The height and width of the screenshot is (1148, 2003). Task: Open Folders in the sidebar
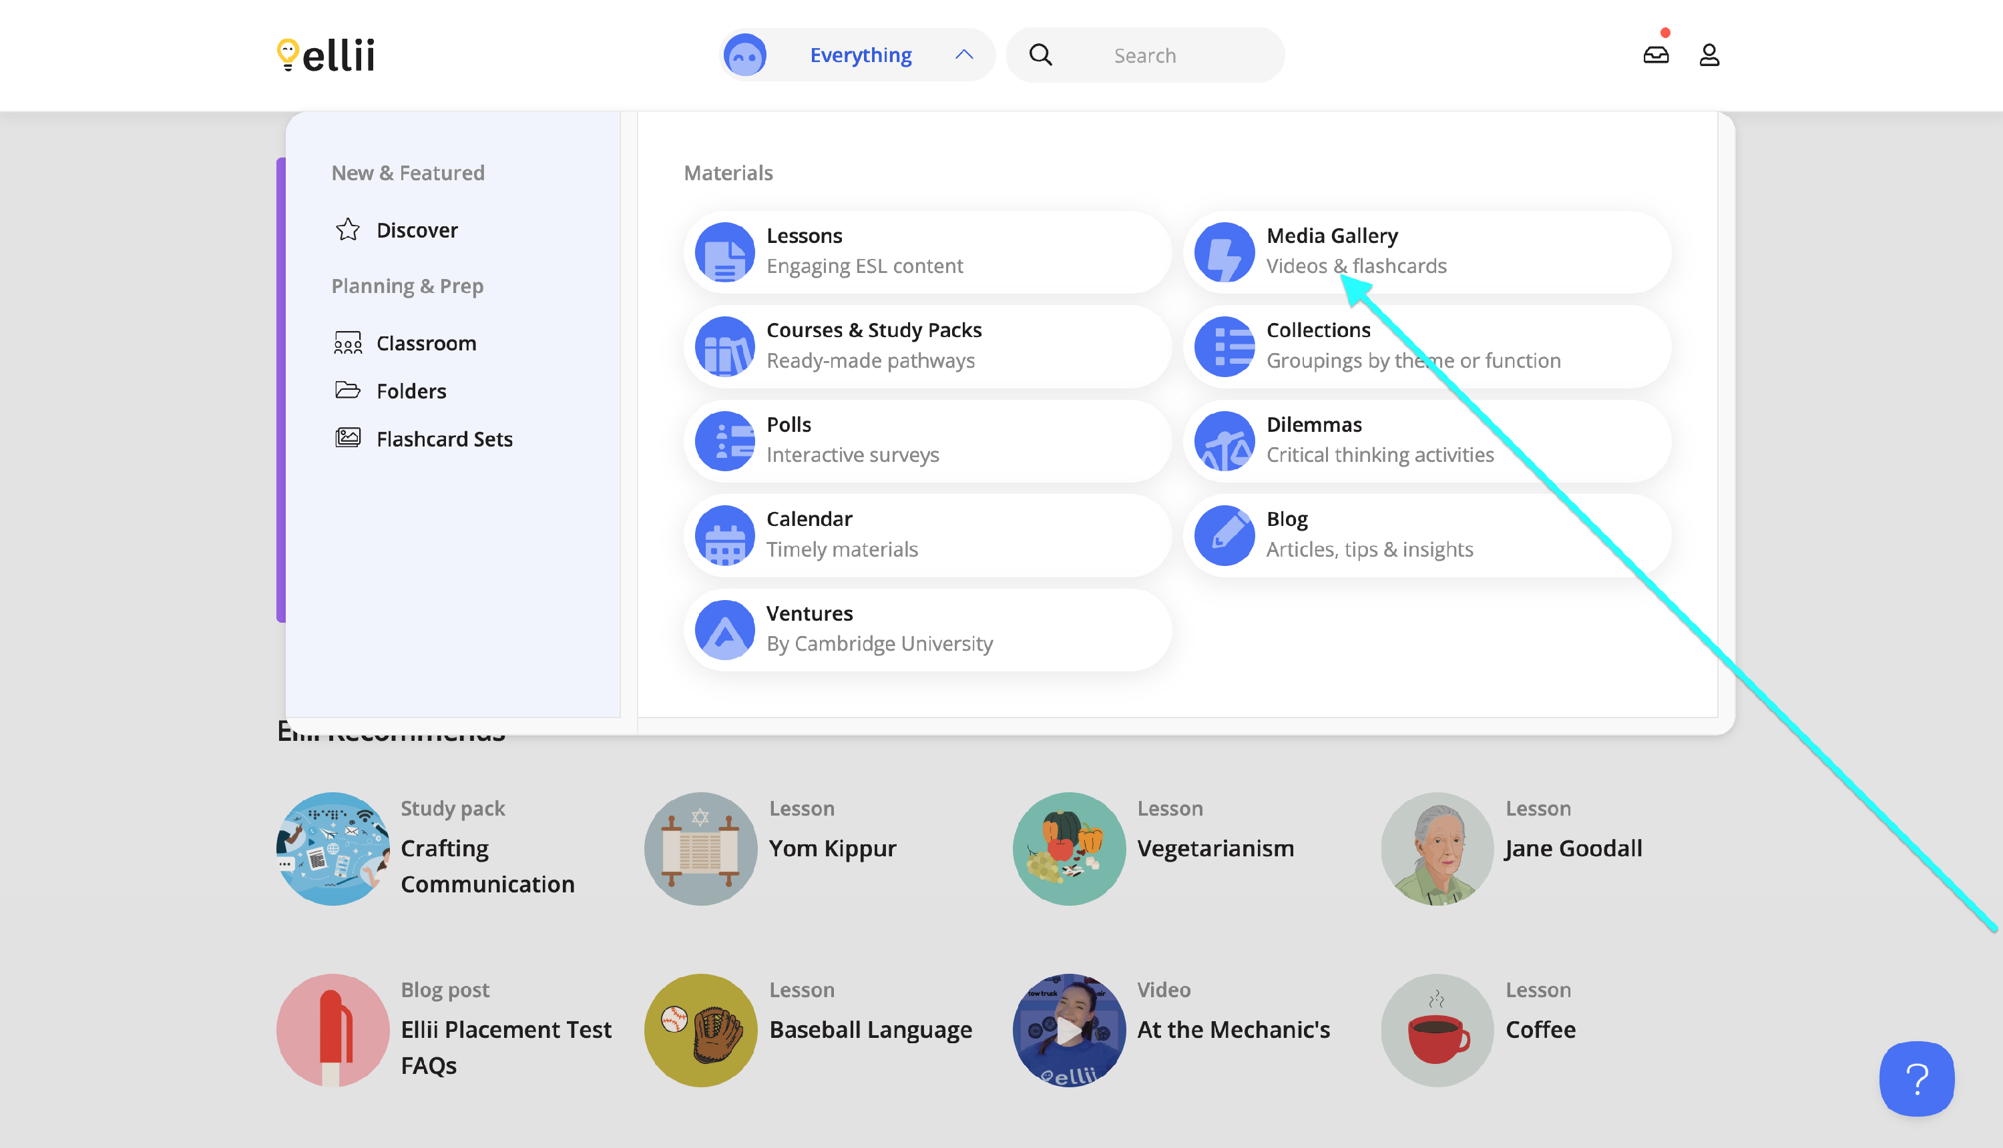pos(411,391)
